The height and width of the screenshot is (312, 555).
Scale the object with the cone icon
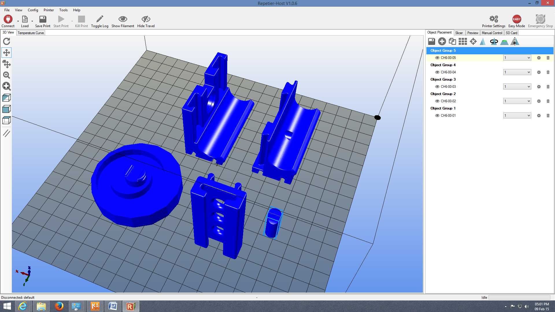pos(483,42)
